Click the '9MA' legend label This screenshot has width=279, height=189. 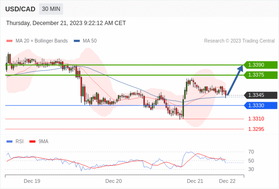44,142
